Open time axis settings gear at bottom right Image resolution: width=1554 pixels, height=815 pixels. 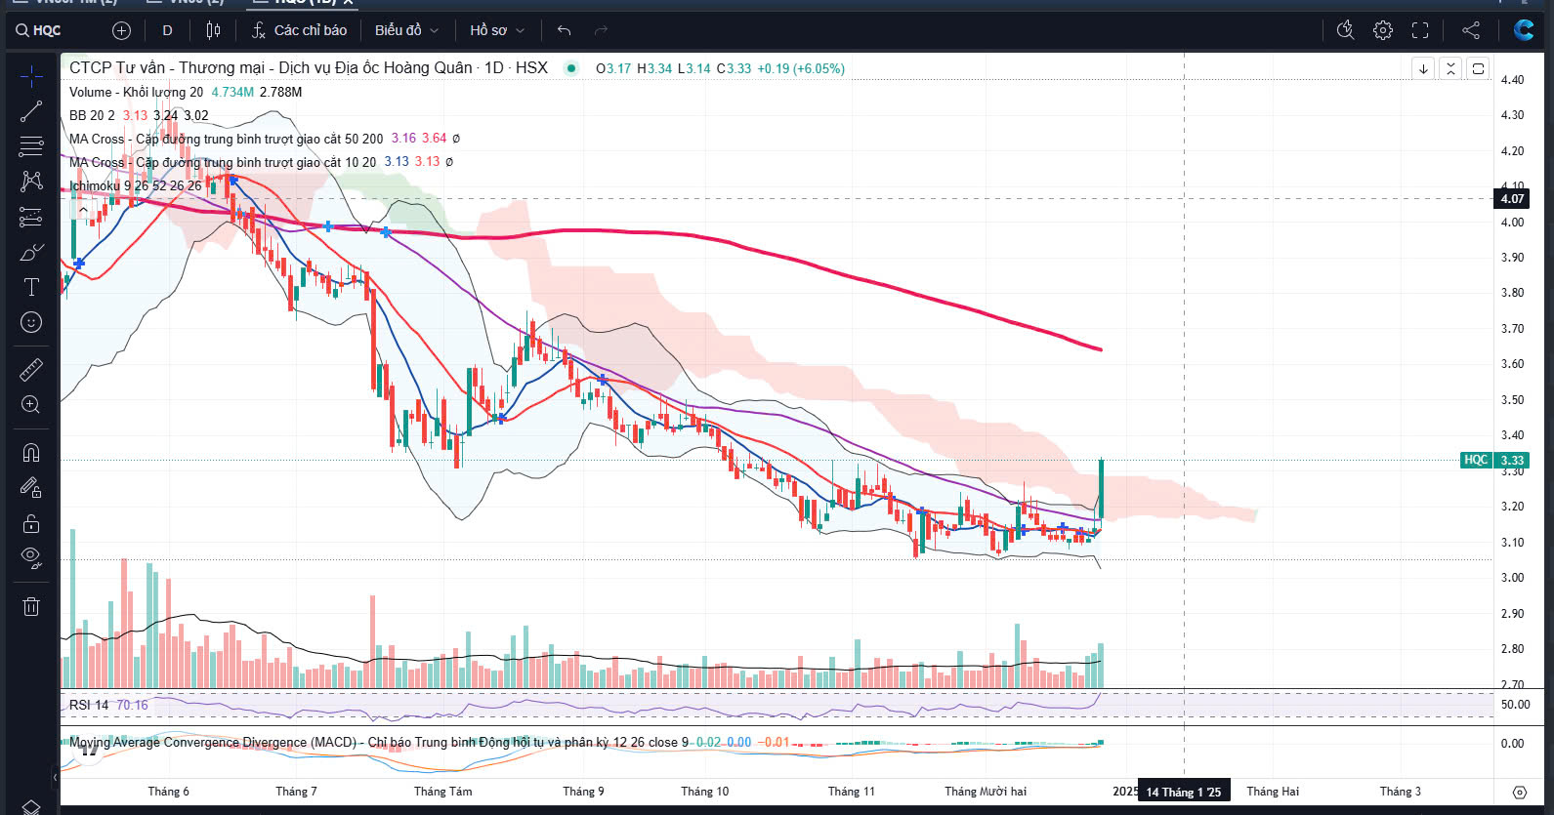coord(1519,792)
